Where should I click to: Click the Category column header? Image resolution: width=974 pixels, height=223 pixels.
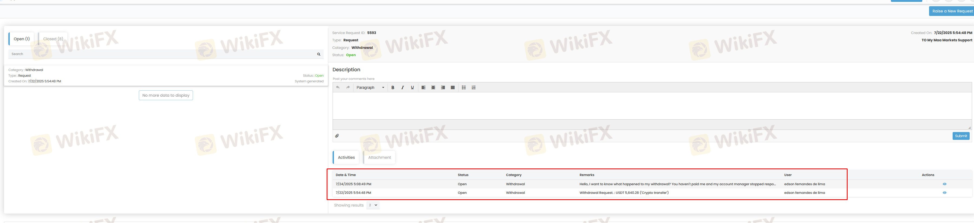tap(513, 175)
